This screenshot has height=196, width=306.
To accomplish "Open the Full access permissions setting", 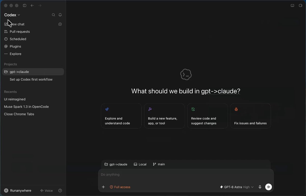I will pos(120,187).
